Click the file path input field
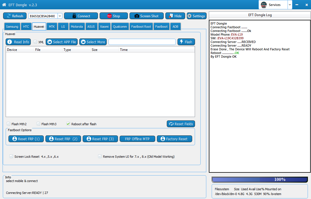 click(x=142, y=42)
